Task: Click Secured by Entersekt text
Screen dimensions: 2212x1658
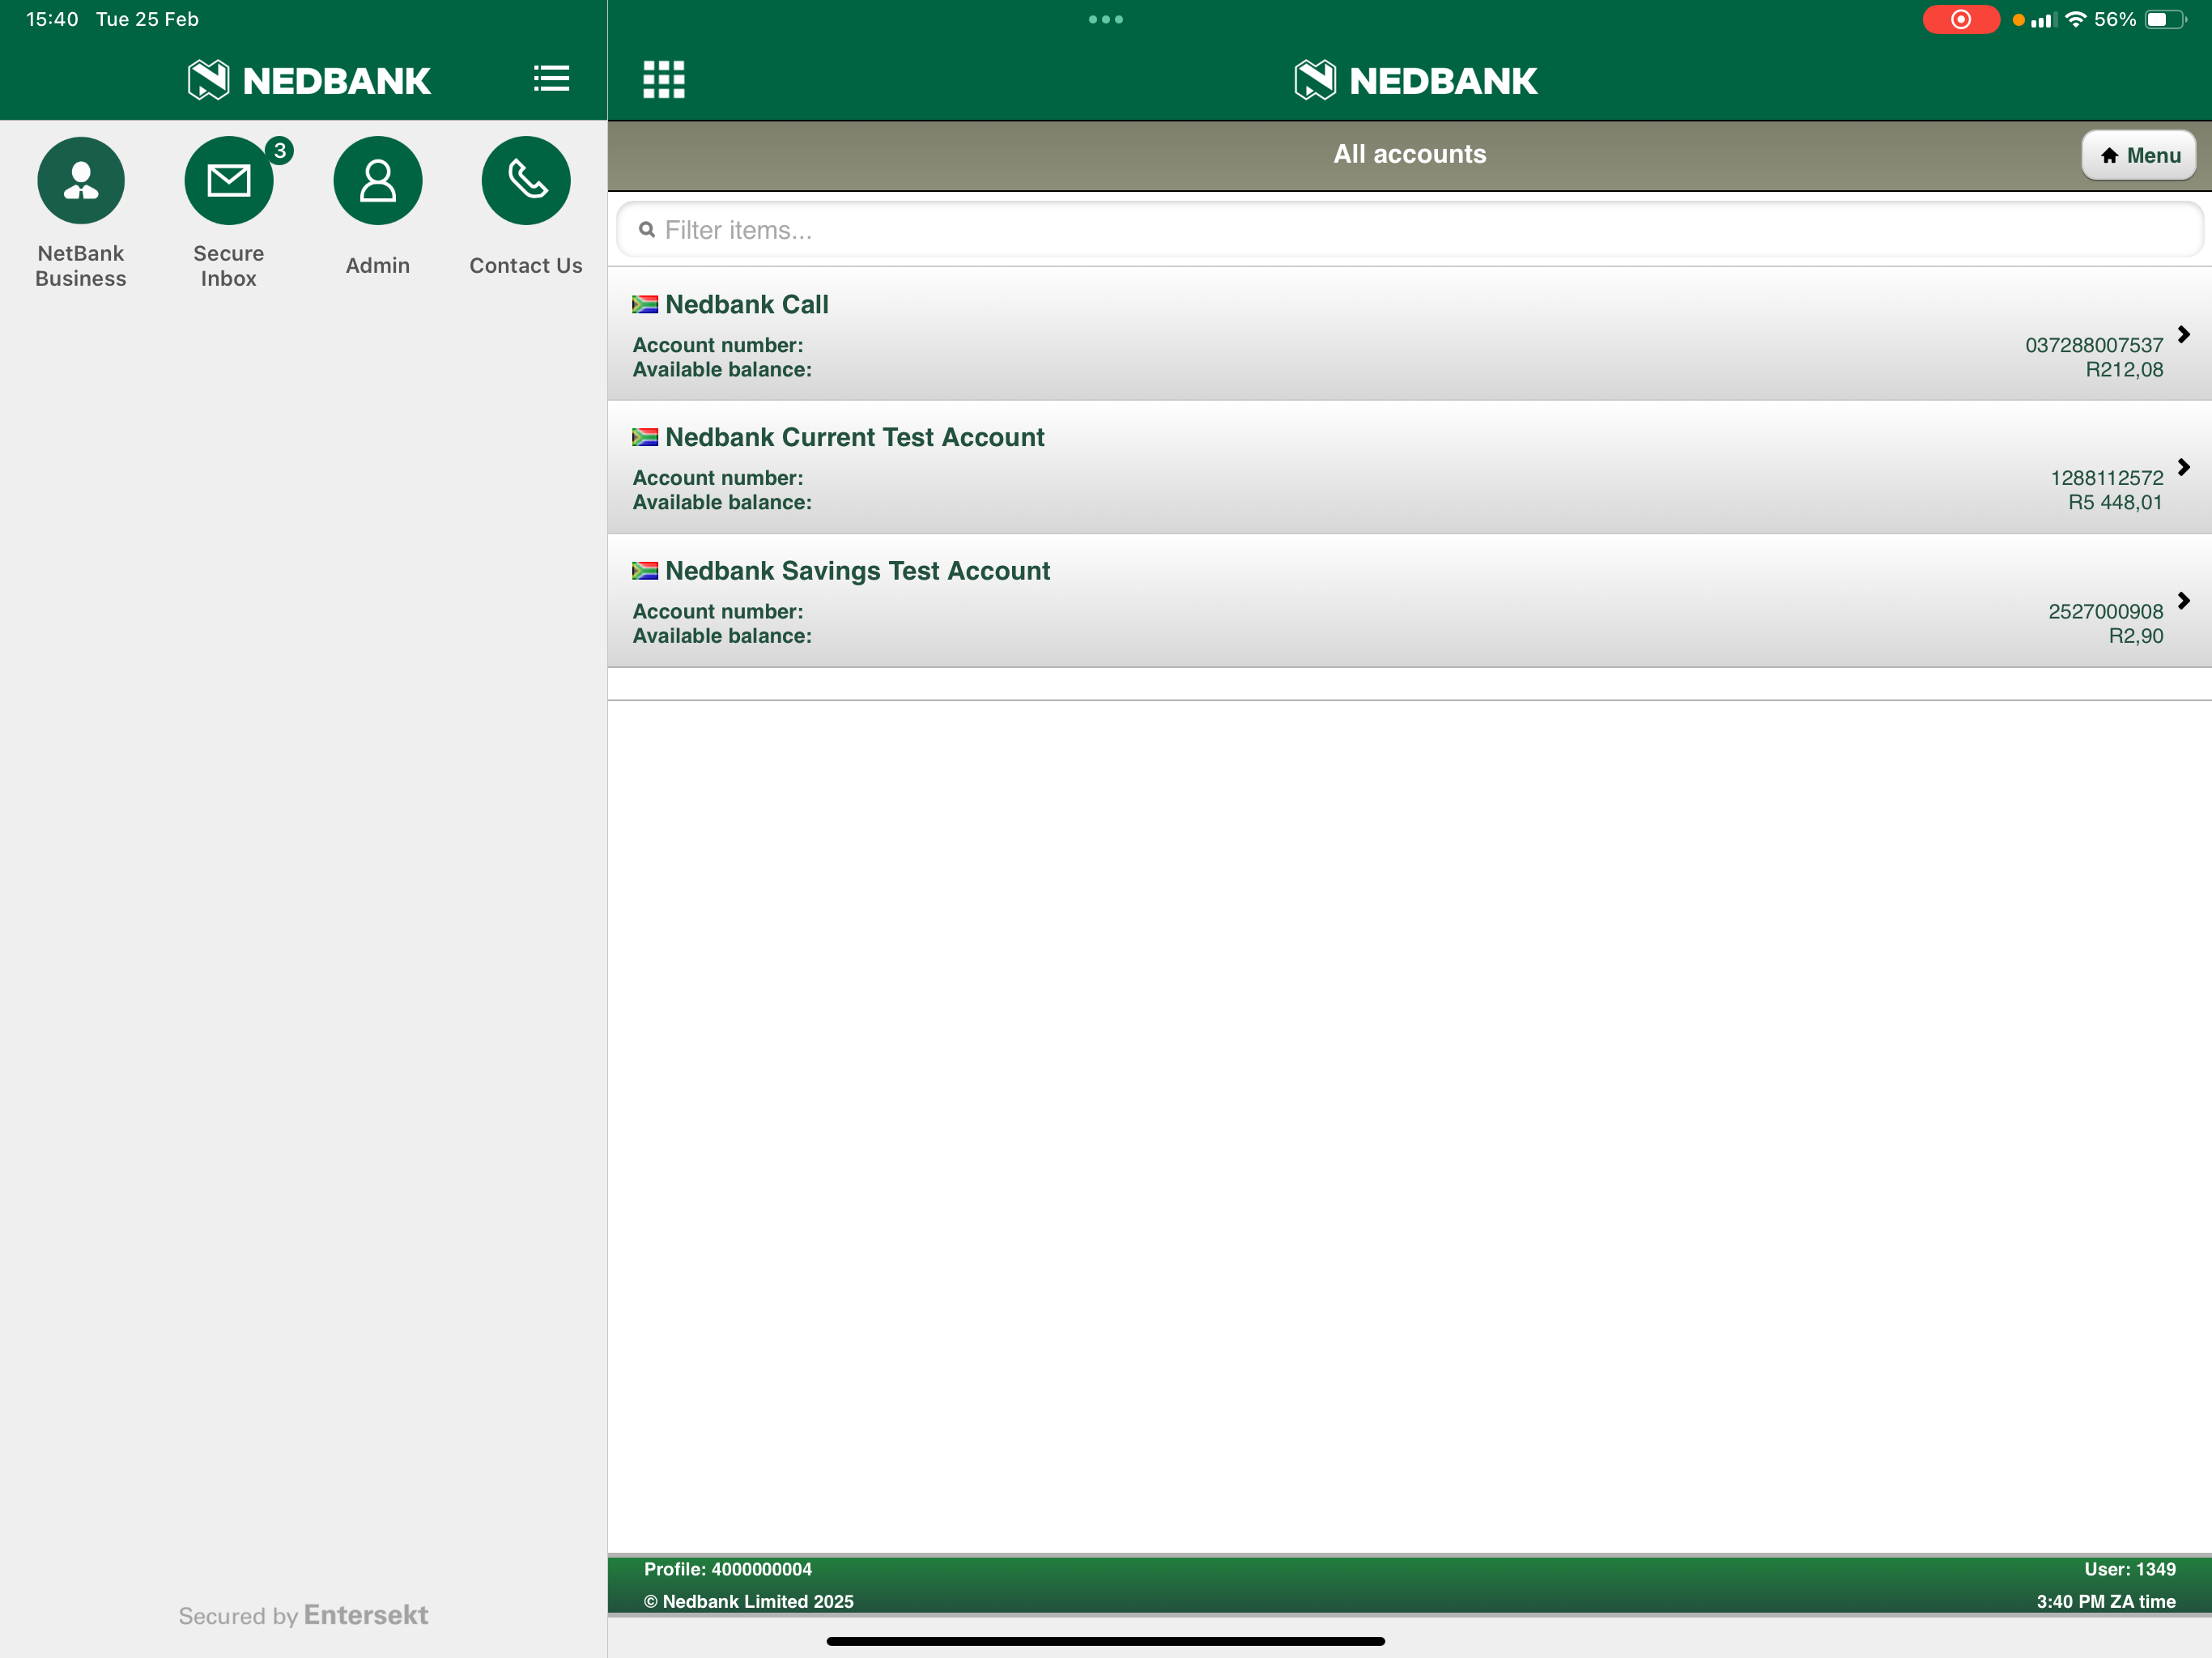Action: (x=303, y=1615)
